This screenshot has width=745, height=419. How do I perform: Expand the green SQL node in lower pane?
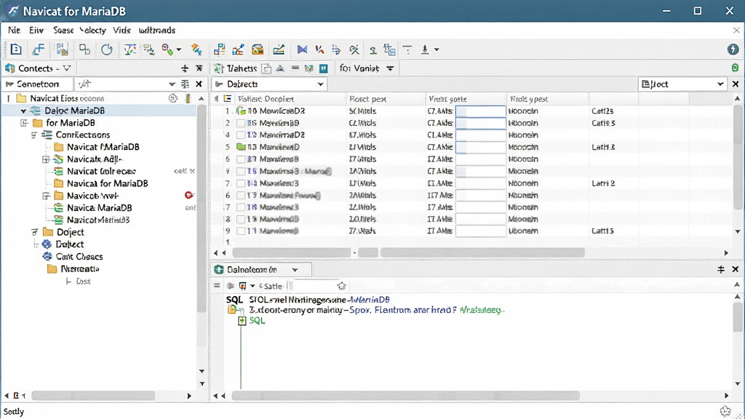tap(242, 321)
